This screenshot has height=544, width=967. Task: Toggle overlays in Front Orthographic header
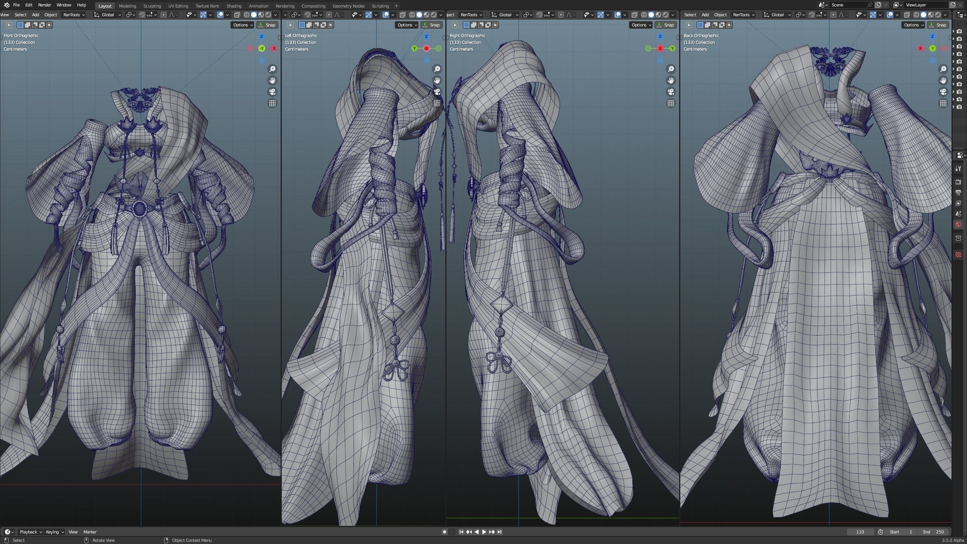[220, 15]
